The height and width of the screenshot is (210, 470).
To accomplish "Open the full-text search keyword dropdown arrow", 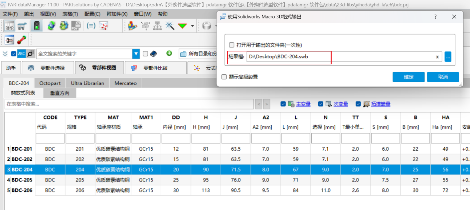I will [136, 54].
